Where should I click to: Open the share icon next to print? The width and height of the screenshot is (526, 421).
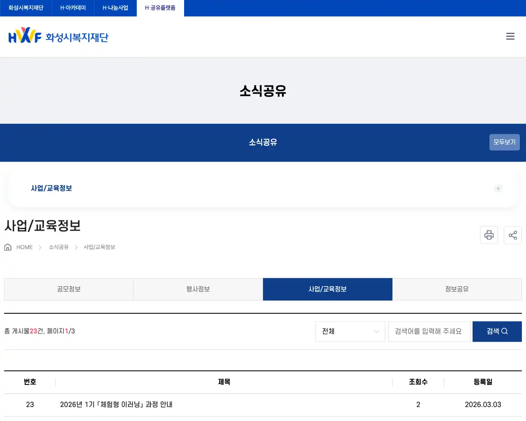click(513, 235)
